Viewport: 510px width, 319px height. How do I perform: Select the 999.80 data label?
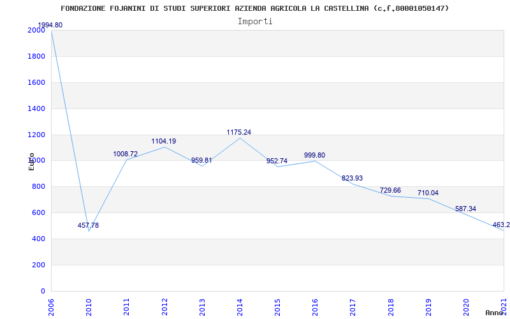[314, 155]
